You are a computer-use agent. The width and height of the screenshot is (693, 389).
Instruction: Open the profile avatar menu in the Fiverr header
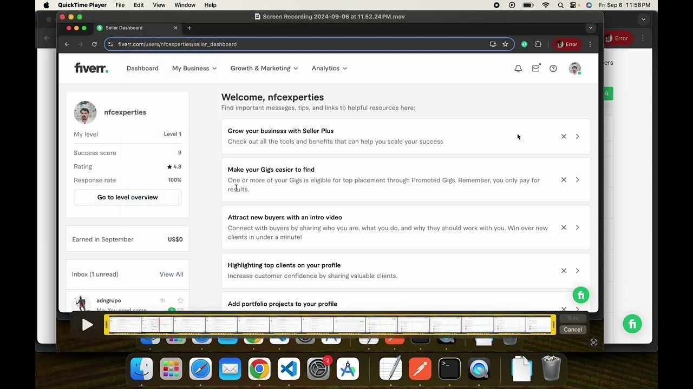(575, 69)
